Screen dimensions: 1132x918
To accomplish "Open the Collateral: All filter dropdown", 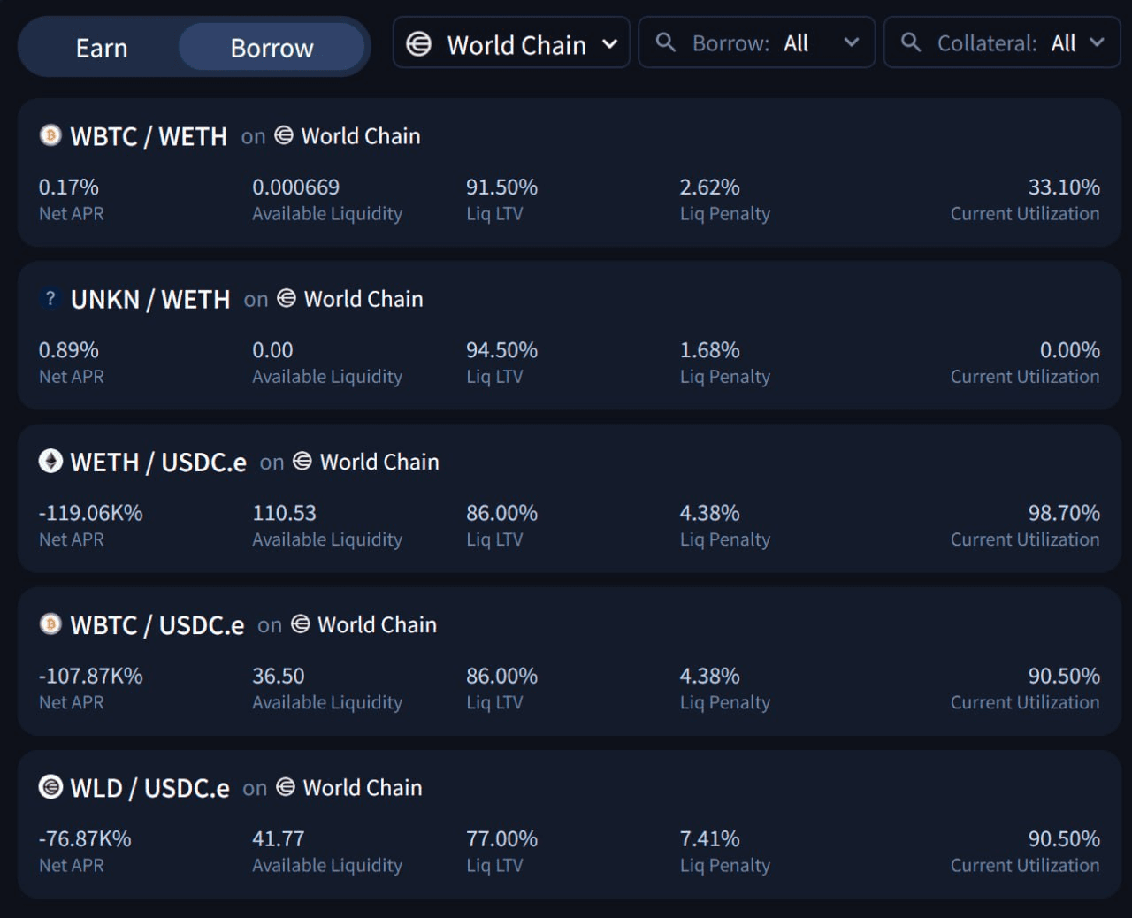I will pos(1002,43).
